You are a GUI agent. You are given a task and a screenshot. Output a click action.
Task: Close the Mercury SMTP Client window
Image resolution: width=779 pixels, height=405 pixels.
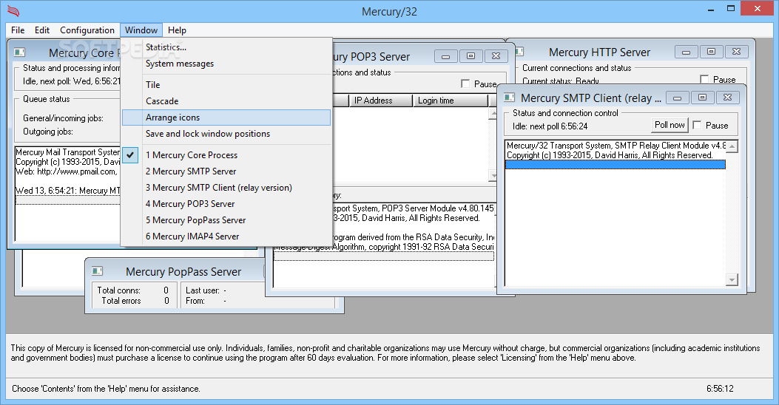pos(727,98)
